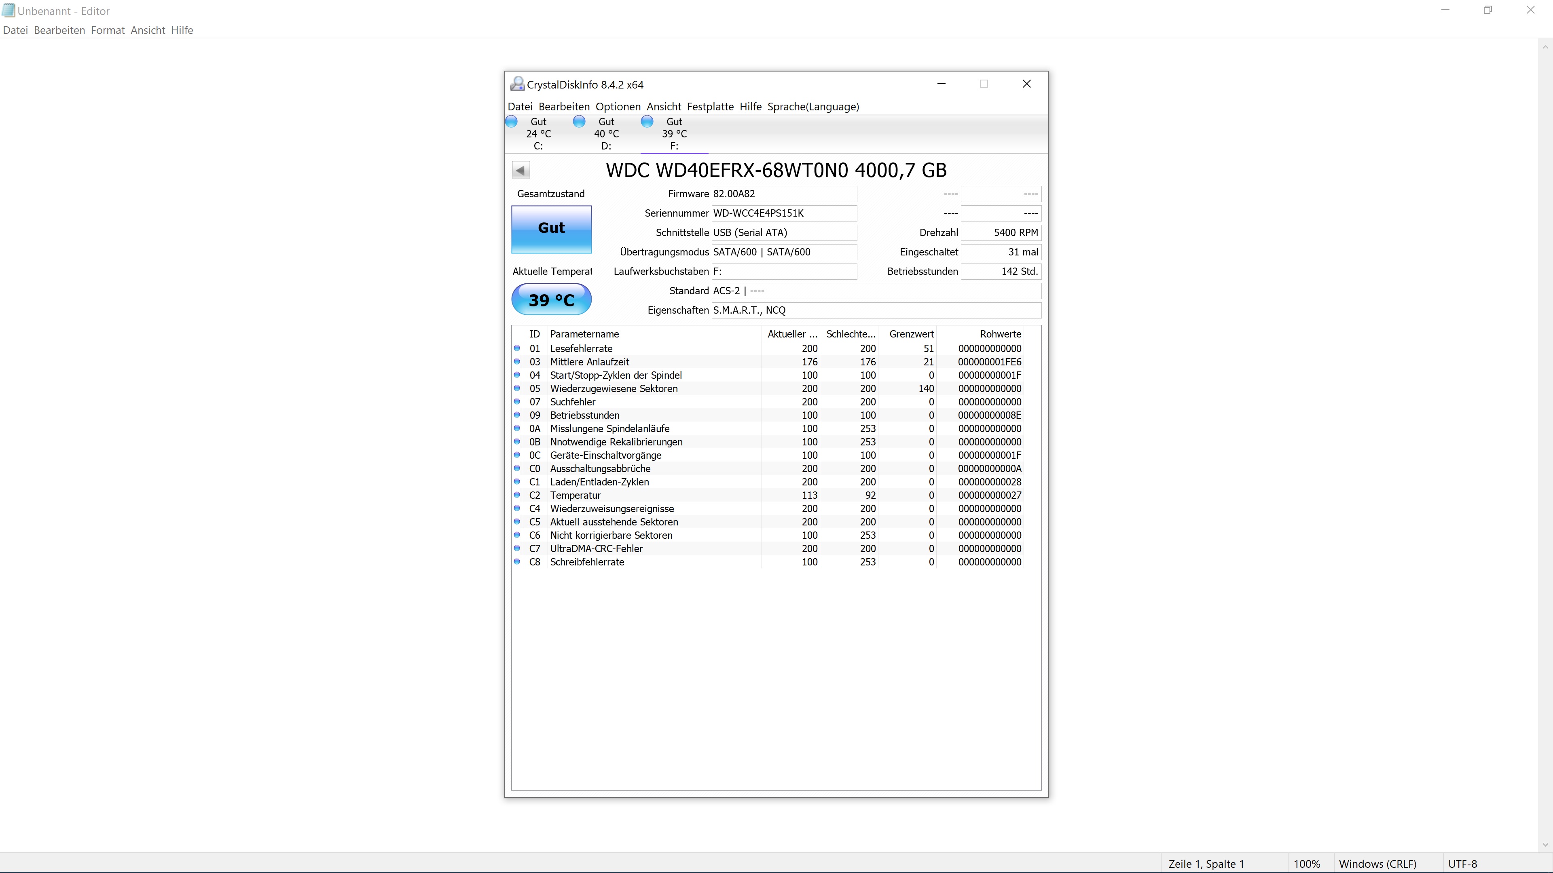The width and height of the screenshot is (1553, 873).
Task: Click the previous disk arrow button
Action: (521, 170)
